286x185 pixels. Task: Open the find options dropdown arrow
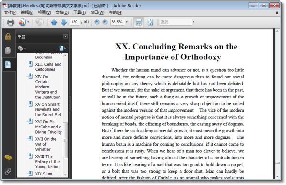click(194, 22)
